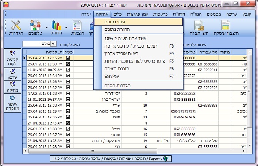The width and height of the screenshot is (258, 166).
Task: Click the פעיל column header
Action: [68, 52]
